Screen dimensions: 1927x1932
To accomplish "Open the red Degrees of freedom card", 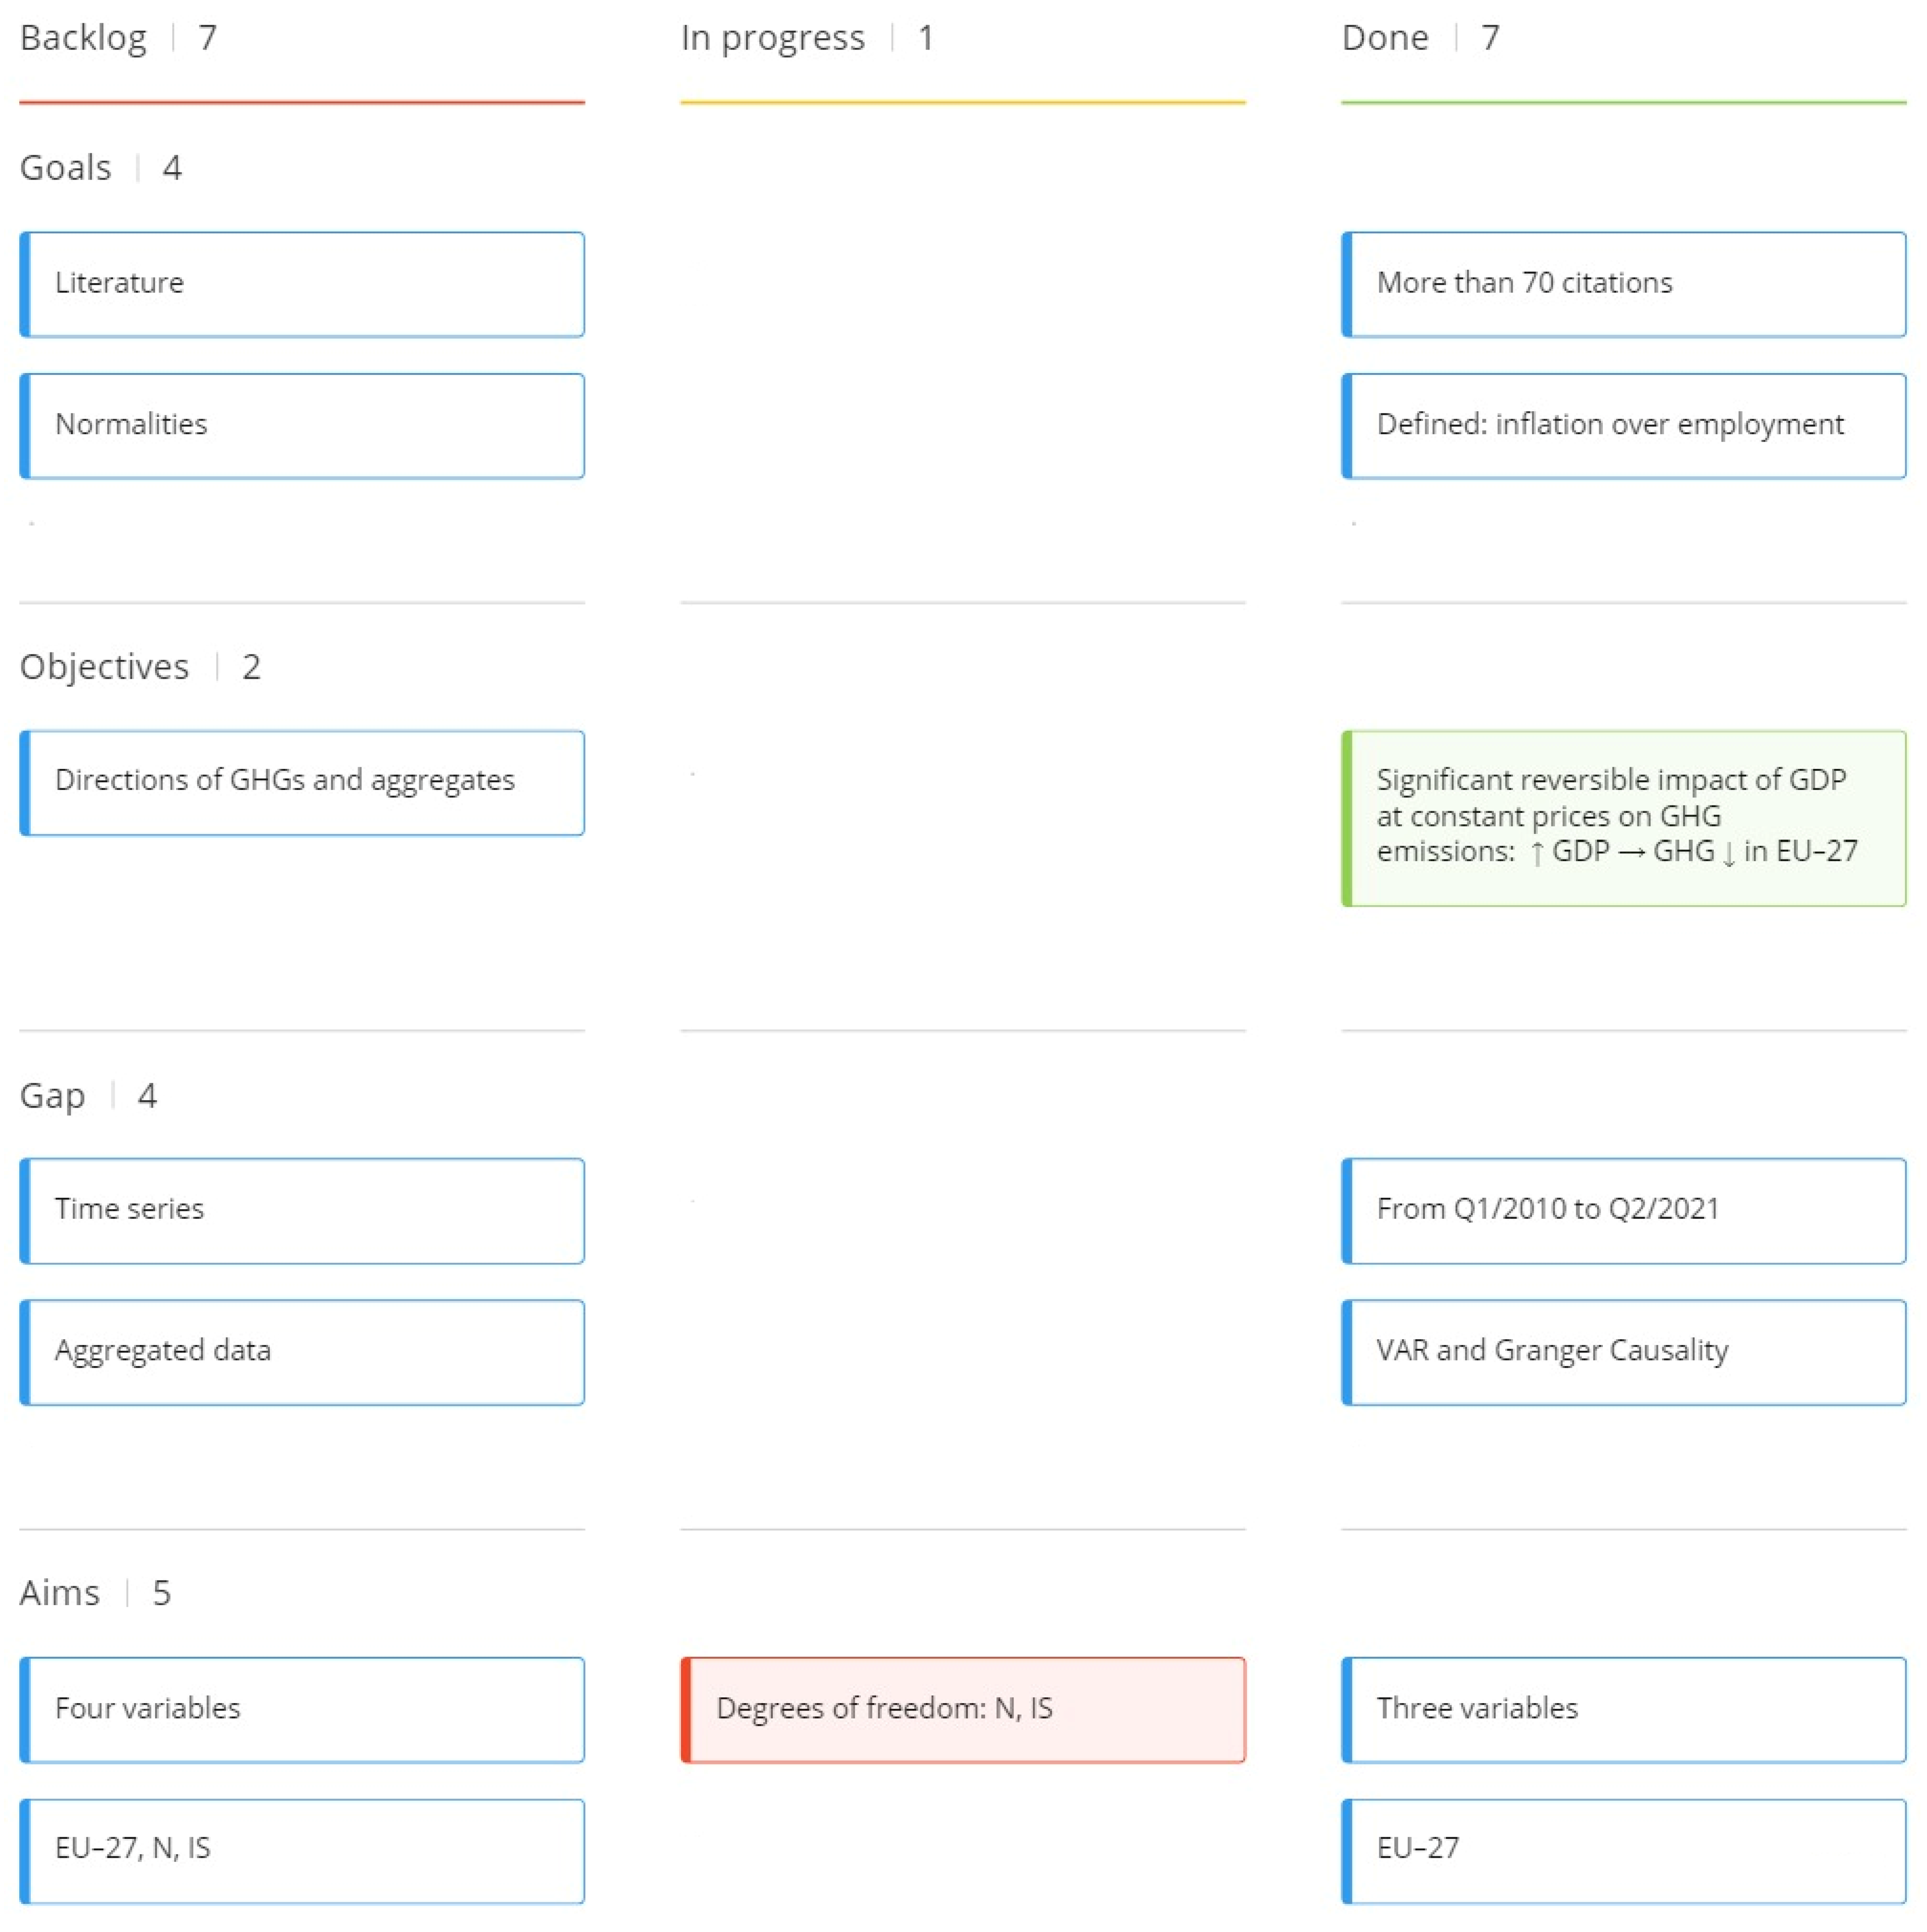I will tap(962, 1709).
